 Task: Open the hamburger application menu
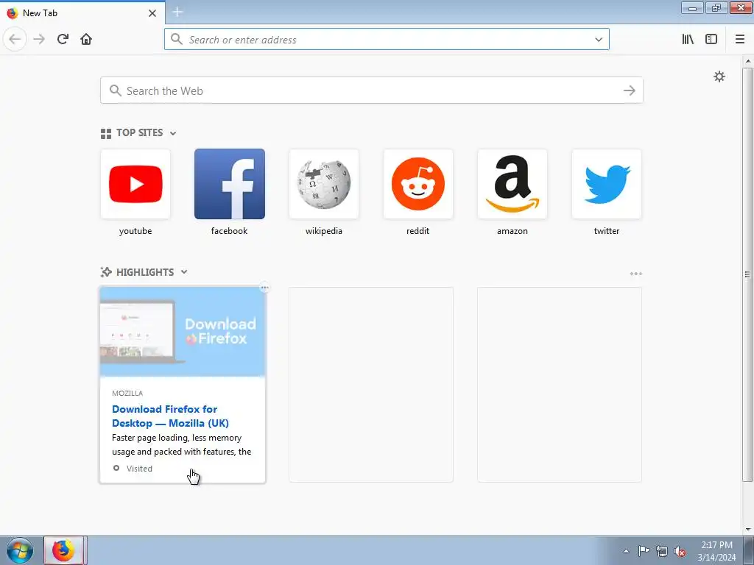[x=739, y=39]
